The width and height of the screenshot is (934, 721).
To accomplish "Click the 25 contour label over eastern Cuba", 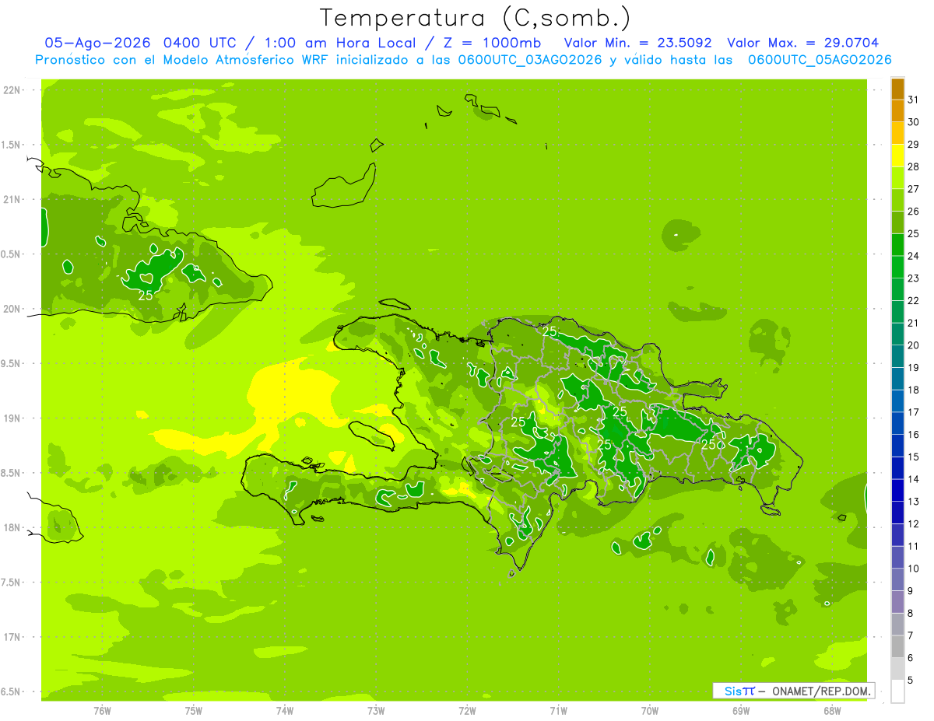I will coord(146,296).
